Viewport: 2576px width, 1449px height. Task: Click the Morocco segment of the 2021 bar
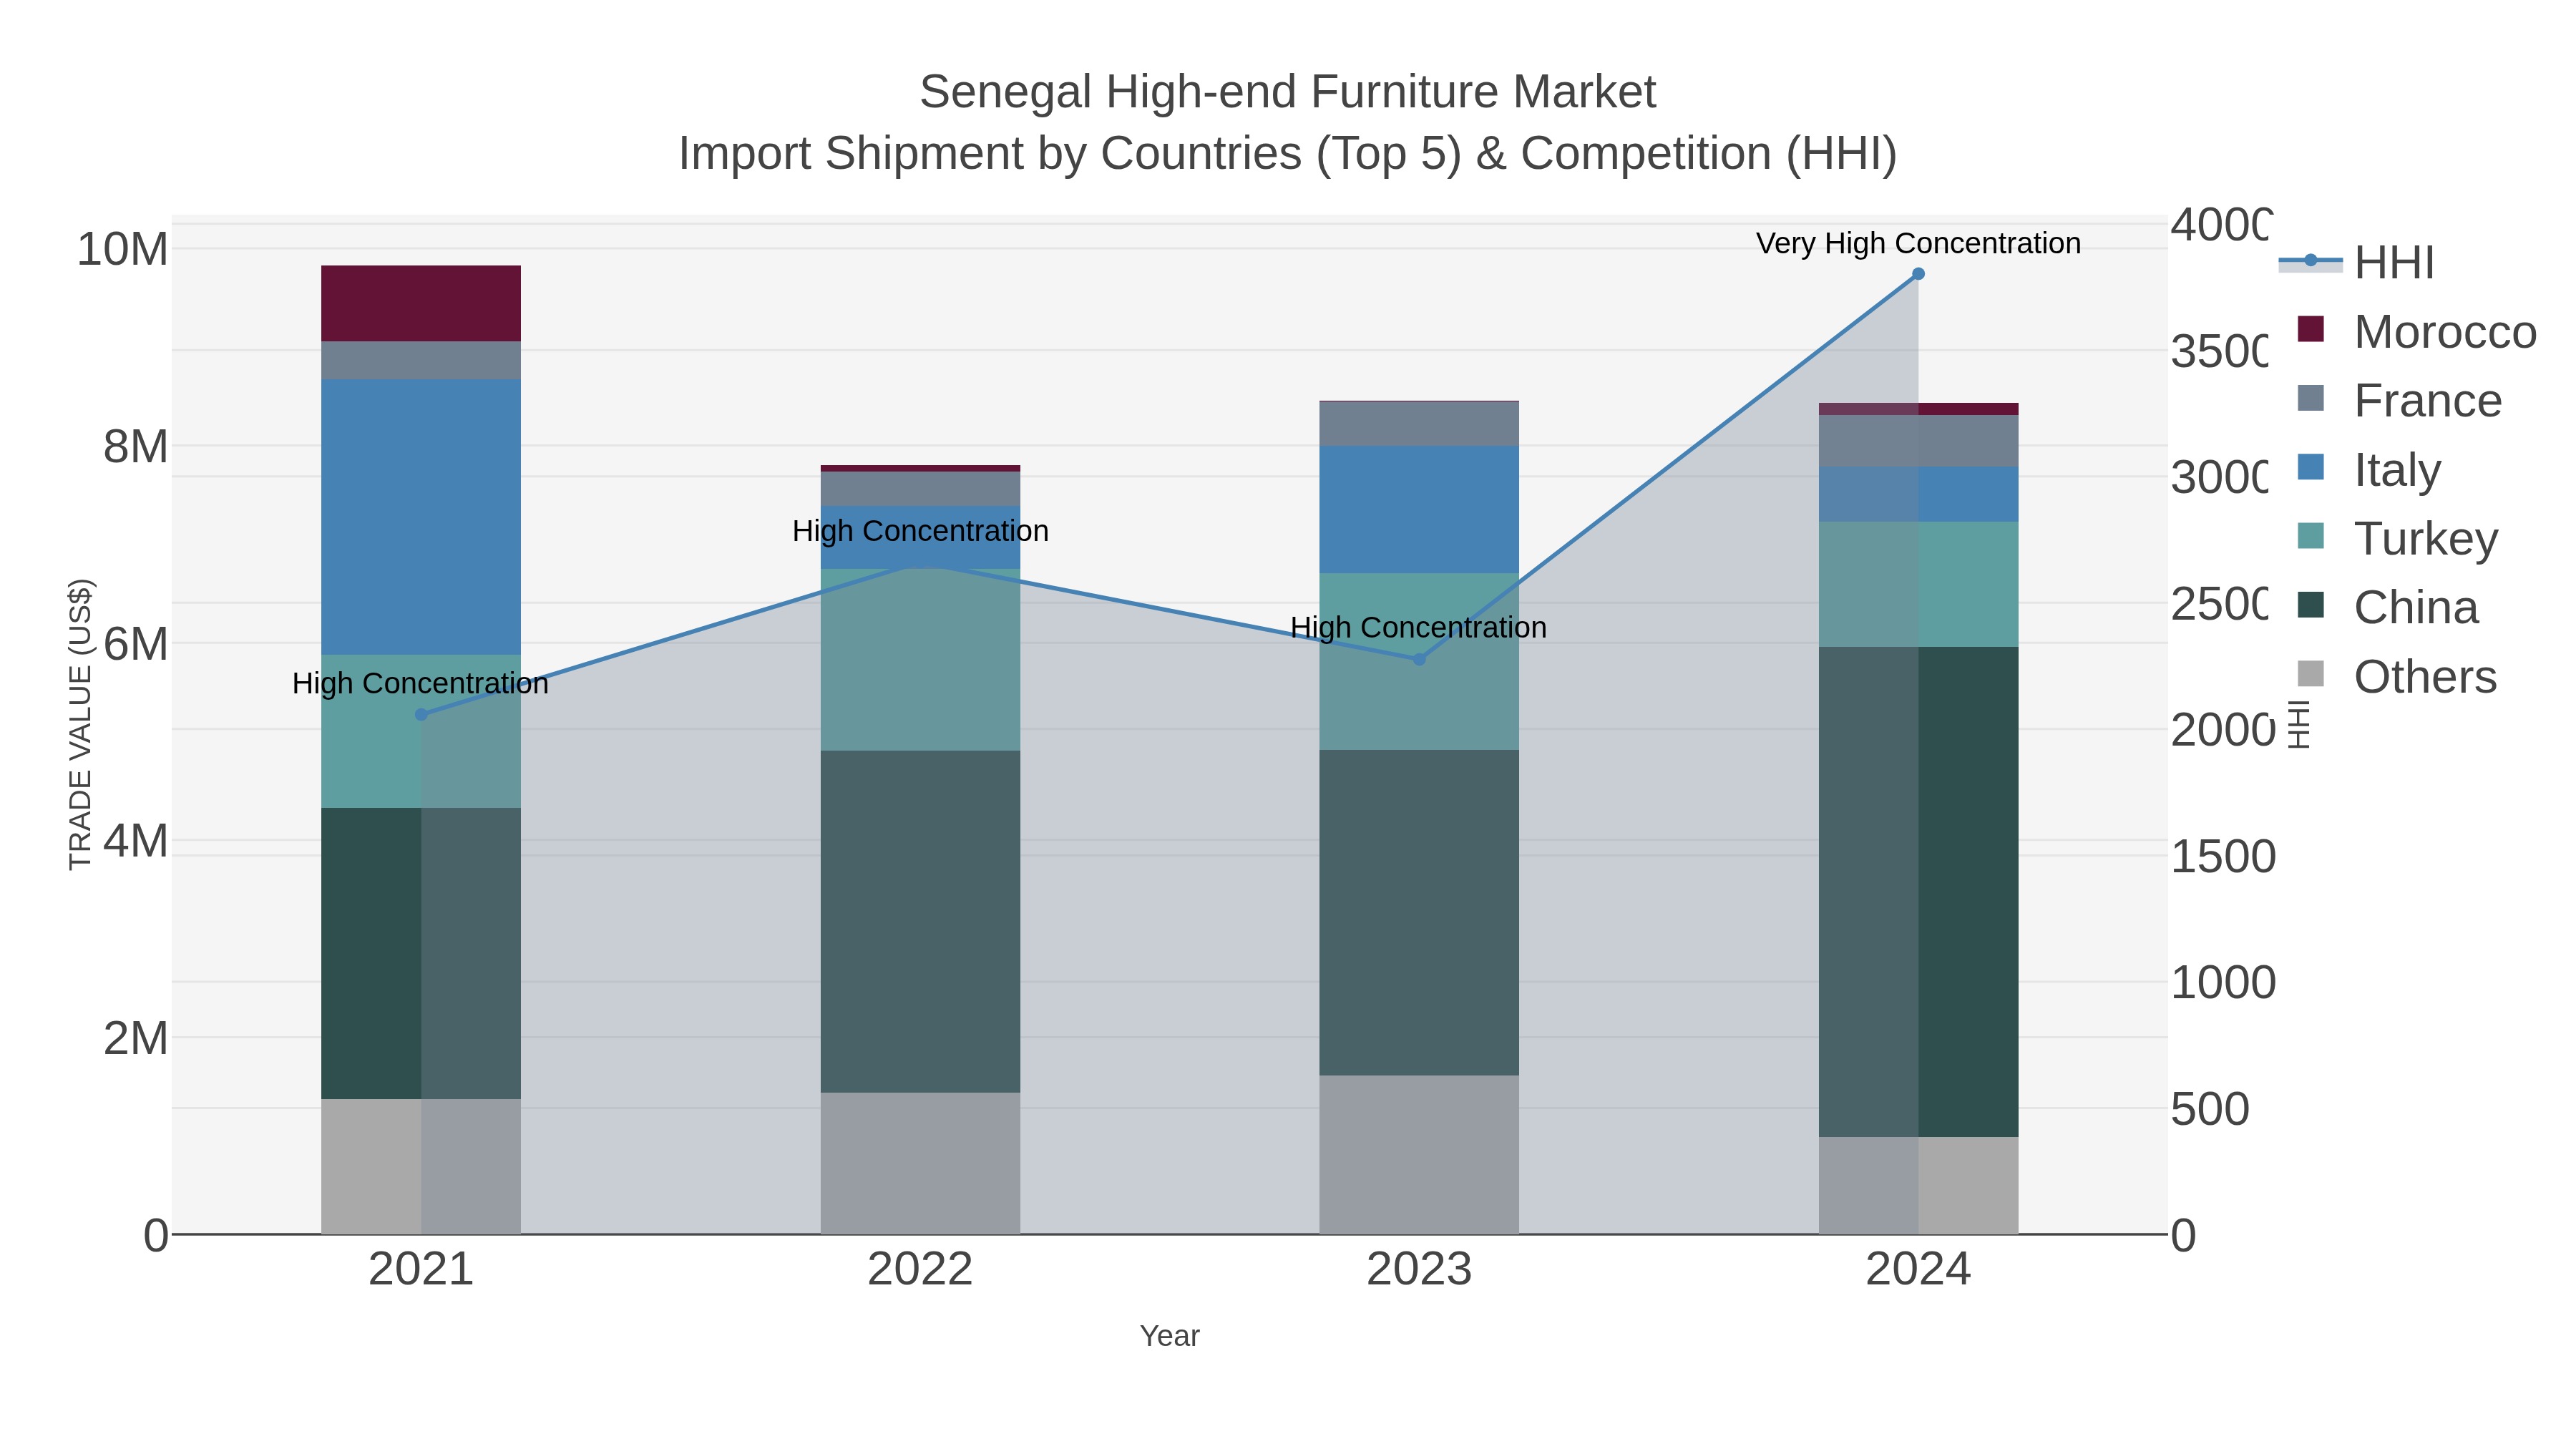pyautogui.click(x=421, y=304)
